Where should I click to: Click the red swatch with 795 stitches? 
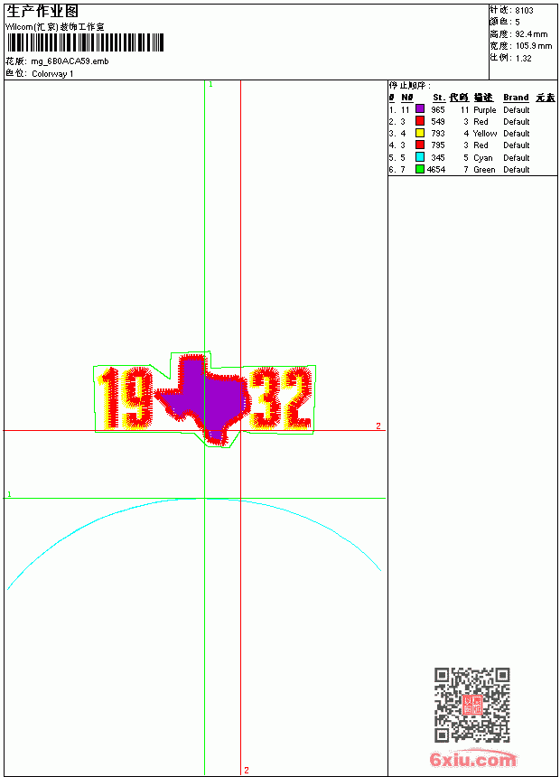(x=419, y=145)
